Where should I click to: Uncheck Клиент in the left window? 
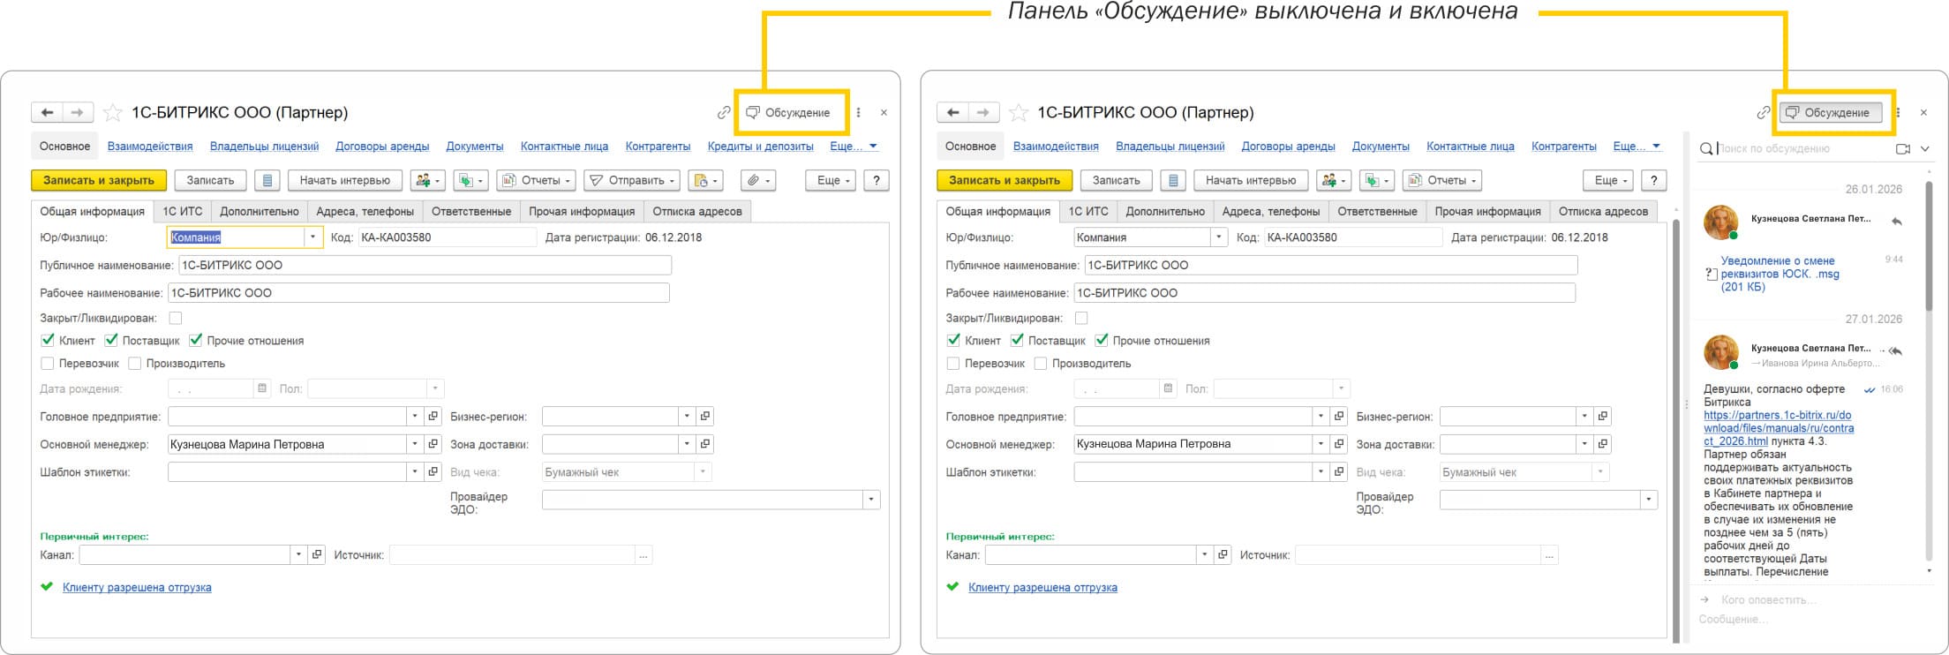point(48,340)
